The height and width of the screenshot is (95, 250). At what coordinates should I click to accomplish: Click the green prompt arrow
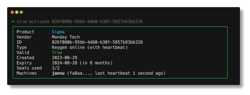[x=13, y=22]
